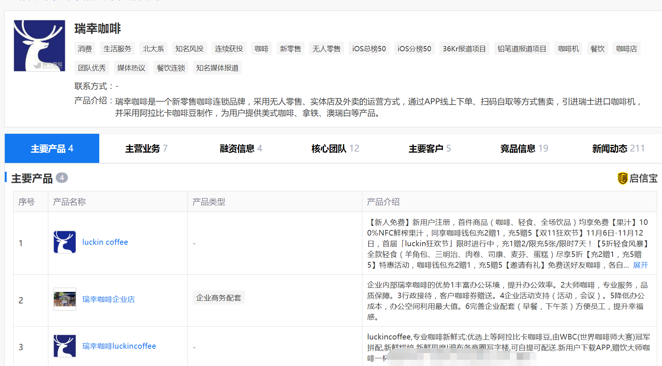The height and width of the screenshot is (366, 662).
Task: Click the 知名风投 tag
Action: (189, 49)
